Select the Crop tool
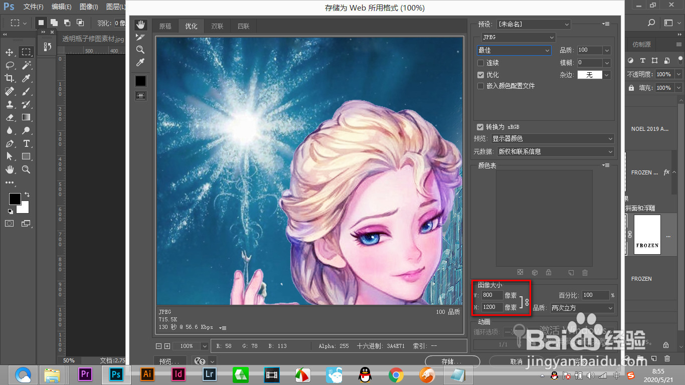The width and height of the screenshot is (685, 385). [10, 78]
